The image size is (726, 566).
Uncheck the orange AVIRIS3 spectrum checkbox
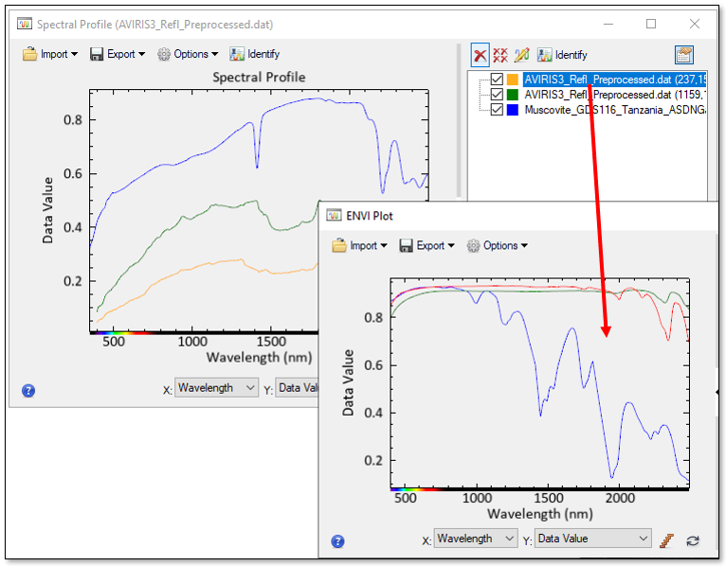[497, 80]
